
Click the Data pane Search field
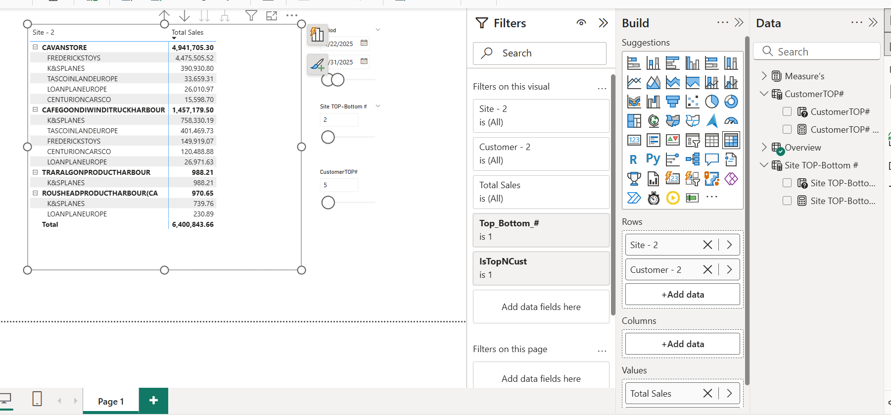pos(817,52)
